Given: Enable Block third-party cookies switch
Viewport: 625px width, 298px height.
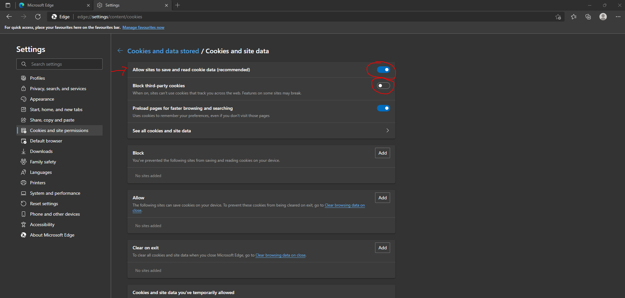Looking at the screenshot, I should pos(383,86).
